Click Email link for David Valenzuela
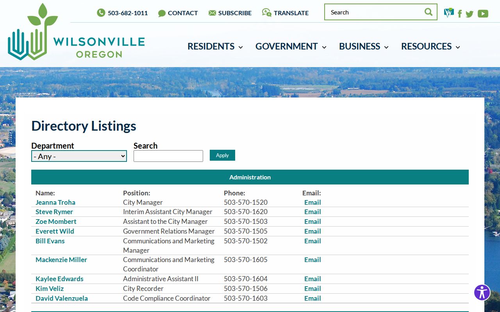Viewport: 500px width, 312px height. tap(312, 298)
